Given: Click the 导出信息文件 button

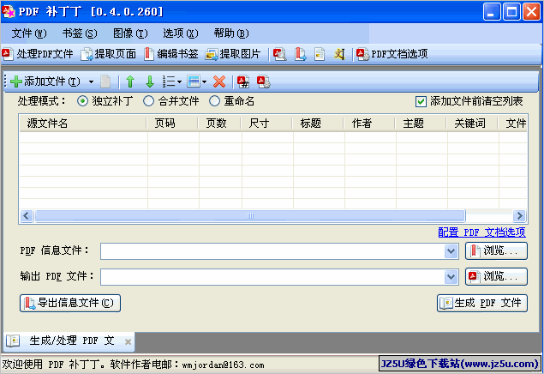Looking at the screenshot, I should tap(70, 303).
